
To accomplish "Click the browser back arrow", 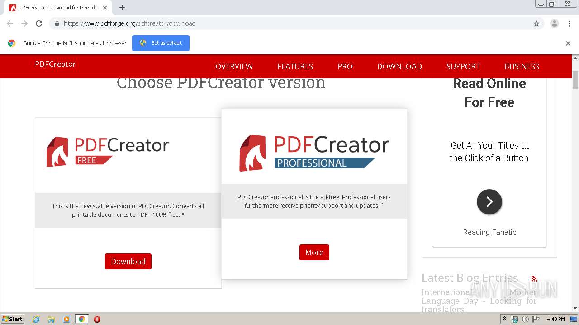I will pyautogui.click(x=10, y=23).
